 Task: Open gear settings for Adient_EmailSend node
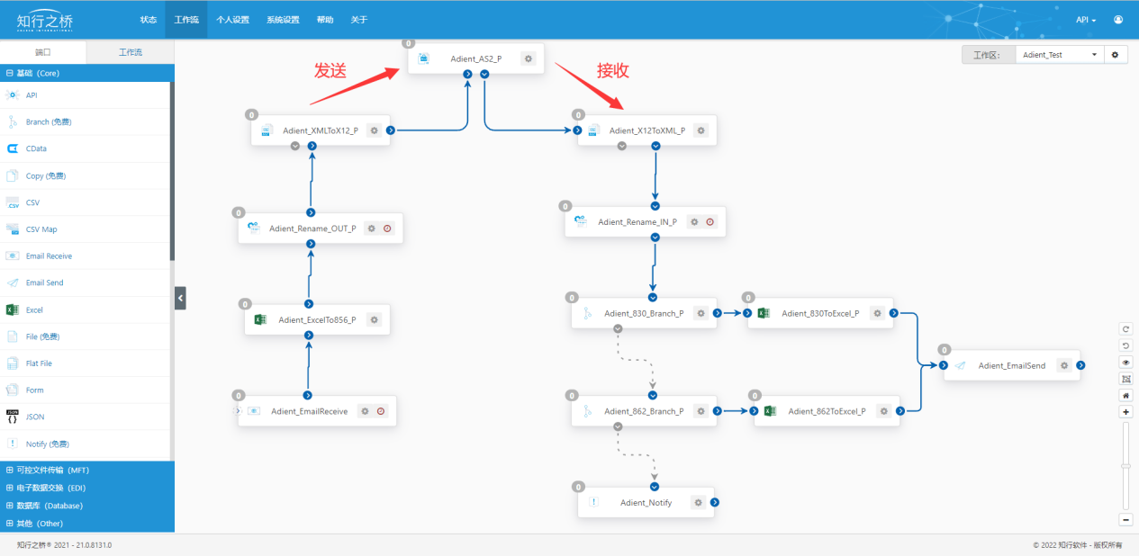point(1064,365)
